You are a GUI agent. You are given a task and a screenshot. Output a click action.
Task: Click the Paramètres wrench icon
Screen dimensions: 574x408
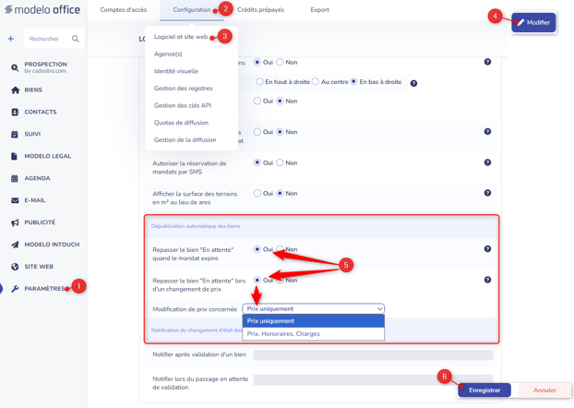click(15, 289)
